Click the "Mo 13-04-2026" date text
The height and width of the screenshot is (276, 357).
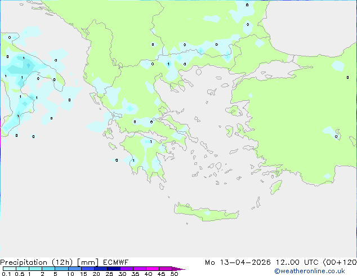pyautogui.click(x=238, y=262)
